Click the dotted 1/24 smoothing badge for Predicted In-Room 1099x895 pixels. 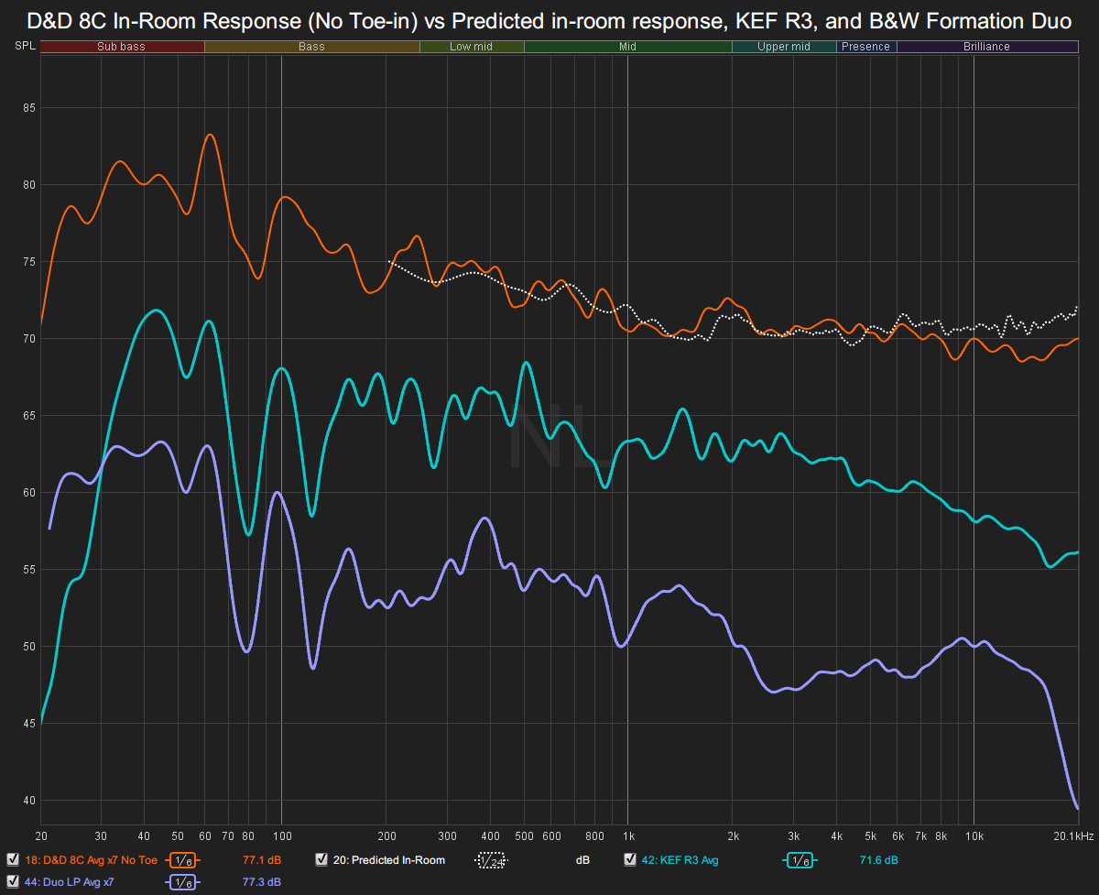click(x=491, y=860)
